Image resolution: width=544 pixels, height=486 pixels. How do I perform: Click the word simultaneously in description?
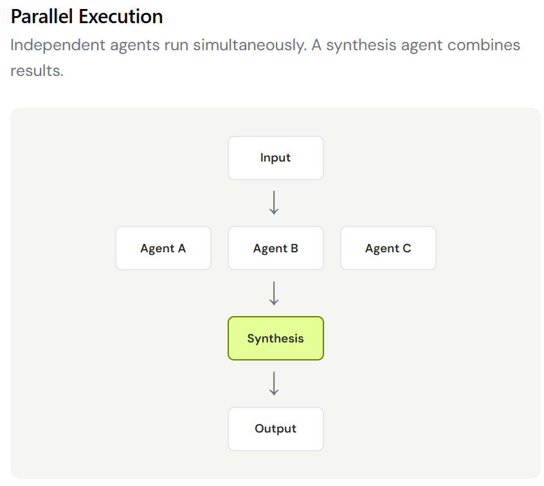[249, 46]
